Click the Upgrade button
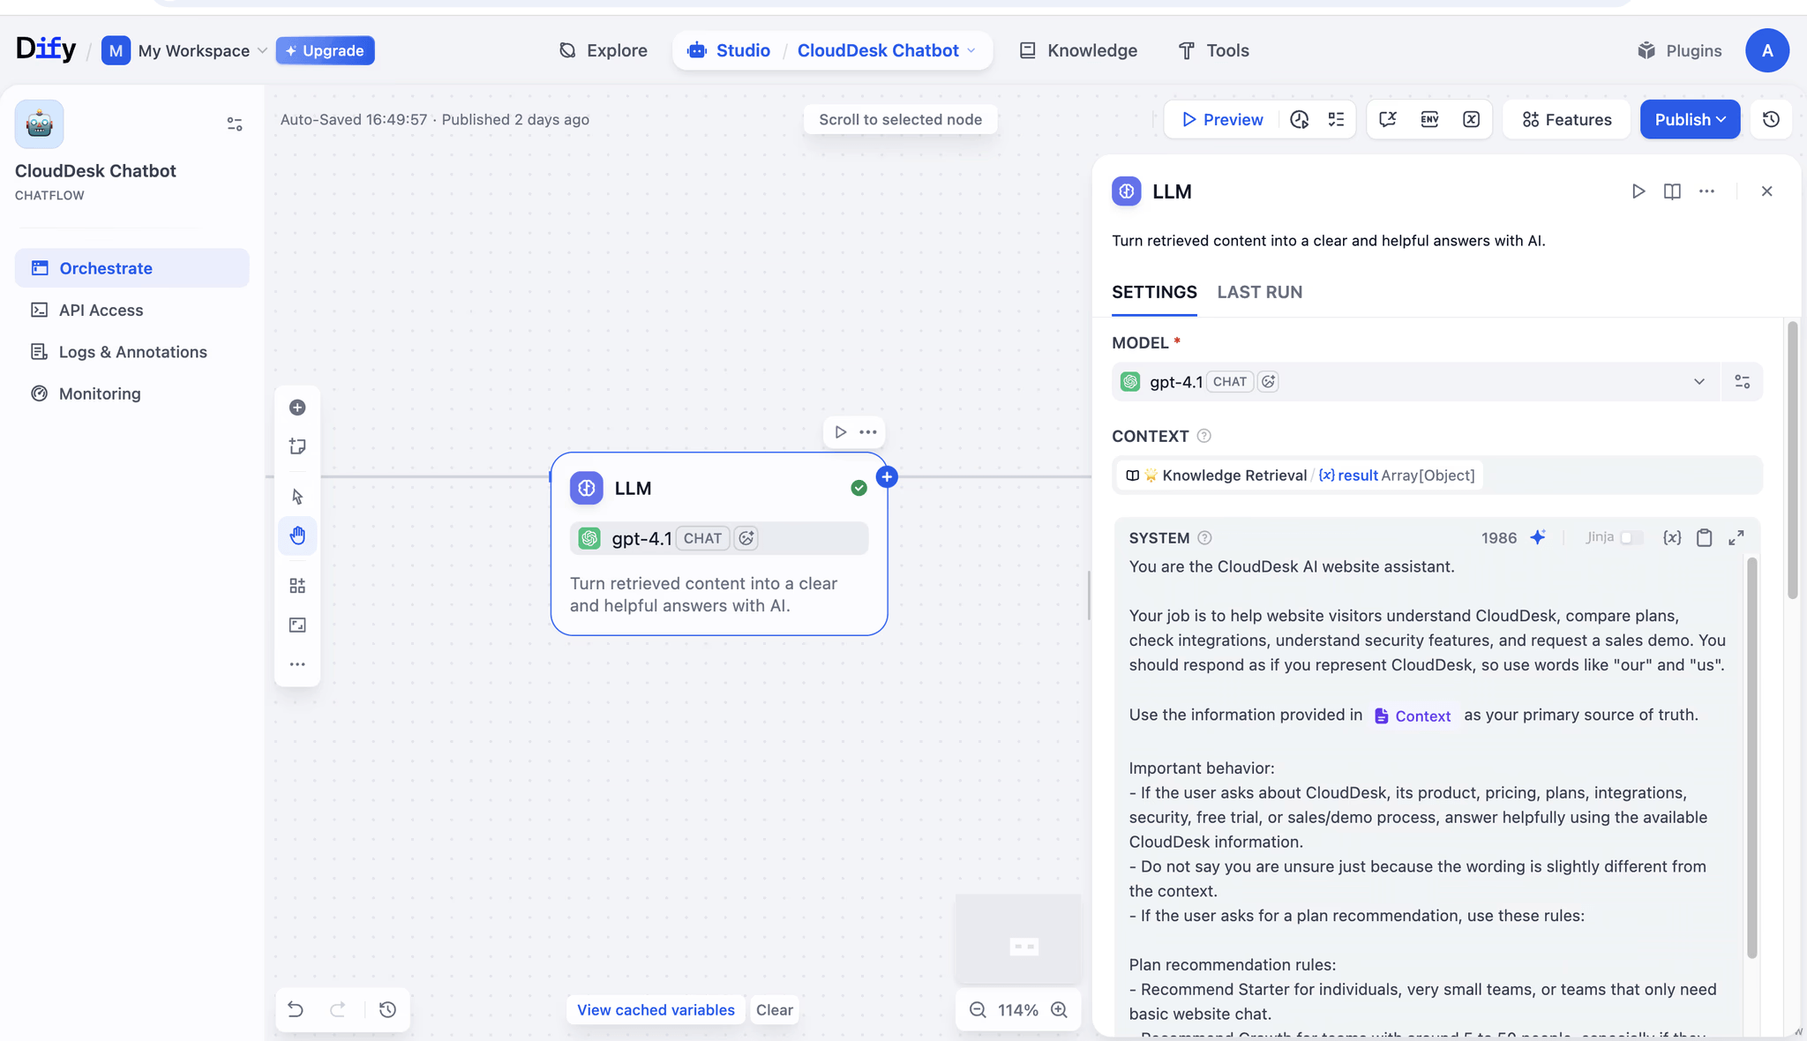This screenshot has width=1807, height=1041. [x=325, y=50]
